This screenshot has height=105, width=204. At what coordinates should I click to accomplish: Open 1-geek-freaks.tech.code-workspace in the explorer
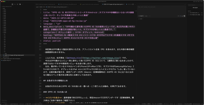coord(11,59)
